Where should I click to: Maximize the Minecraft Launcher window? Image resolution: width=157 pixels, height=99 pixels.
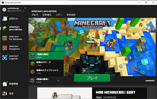tap(146, 2)
